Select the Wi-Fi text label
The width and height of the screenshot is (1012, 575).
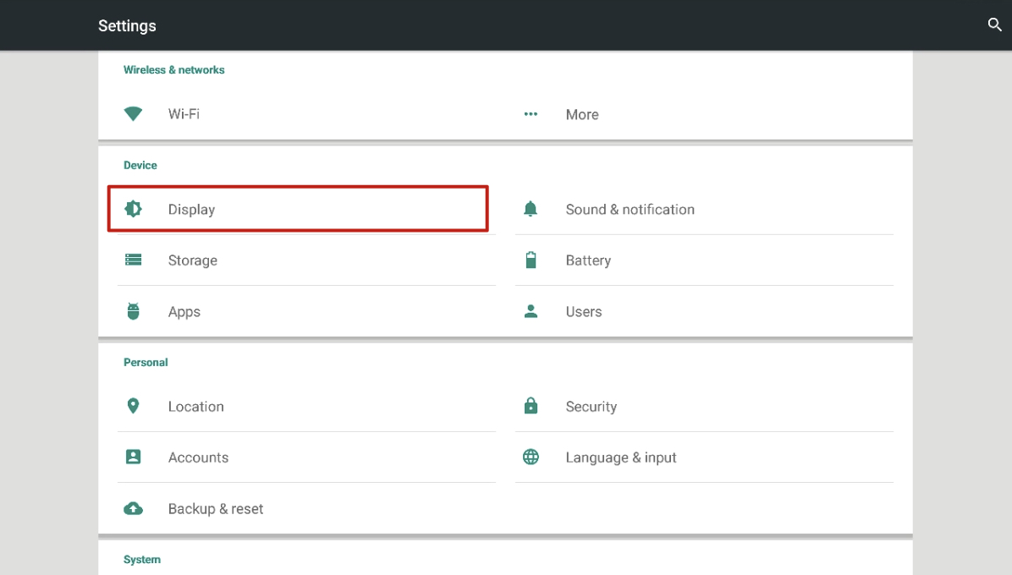[184, 114]
